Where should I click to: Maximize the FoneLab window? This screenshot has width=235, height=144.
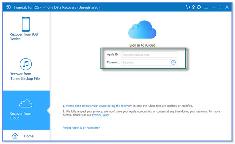tap(220, 7)
